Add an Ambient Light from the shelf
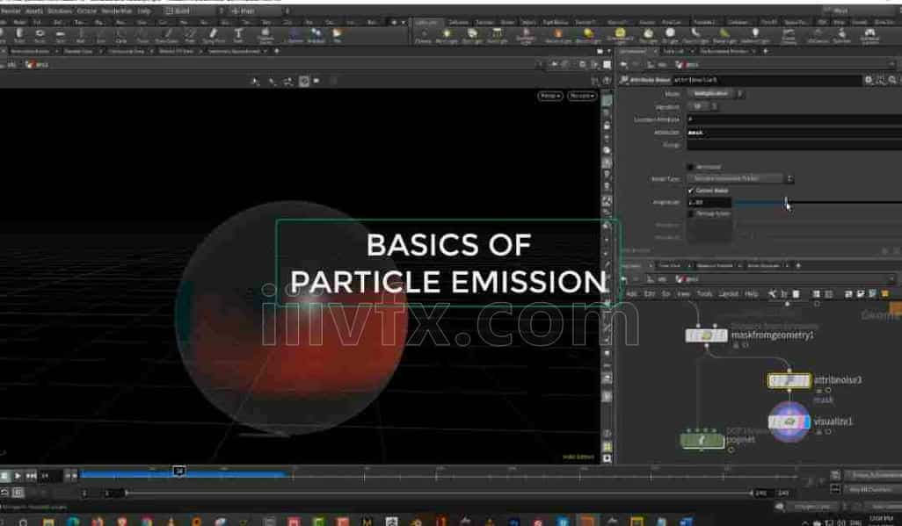Screen dimensions: 902x526 pos(755,36)
